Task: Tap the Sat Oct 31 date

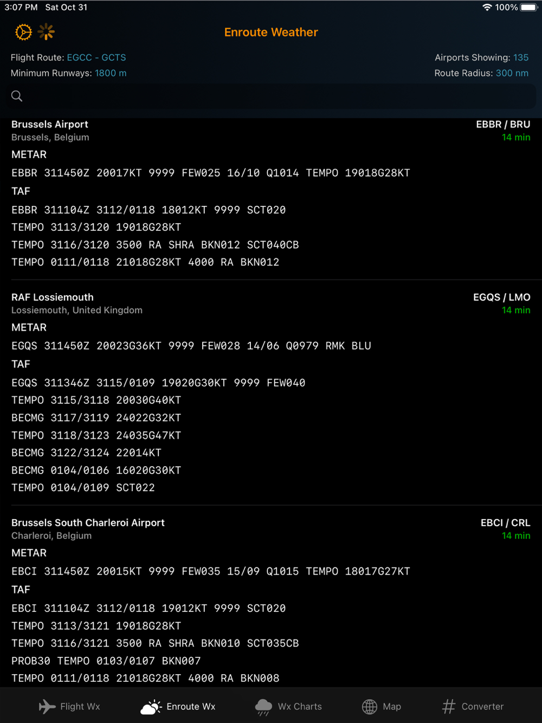Action: coord(66,7)
